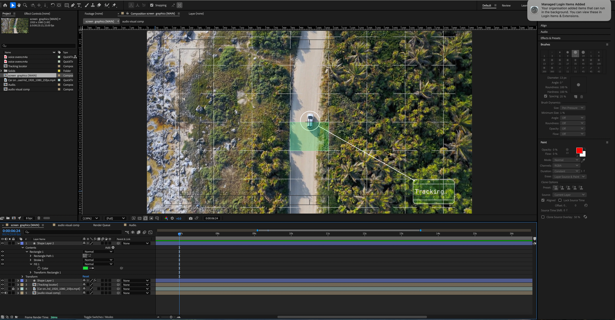Click the Color property stopwatch
Screen dimensions: 615x320
click(x=39, y=268)
